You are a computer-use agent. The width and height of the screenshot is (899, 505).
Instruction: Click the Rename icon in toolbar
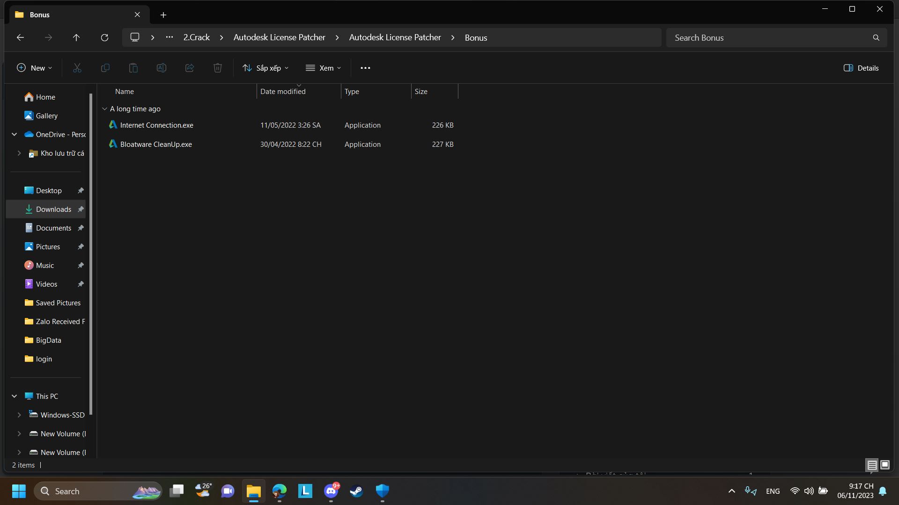(x=162, y=68)
